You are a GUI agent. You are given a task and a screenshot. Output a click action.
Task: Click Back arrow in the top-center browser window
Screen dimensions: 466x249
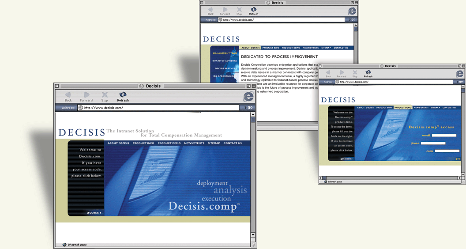[x=210, y=9]
